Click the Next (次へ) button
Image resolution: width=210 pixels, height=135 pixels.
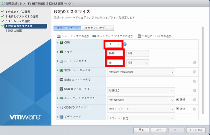159,130
